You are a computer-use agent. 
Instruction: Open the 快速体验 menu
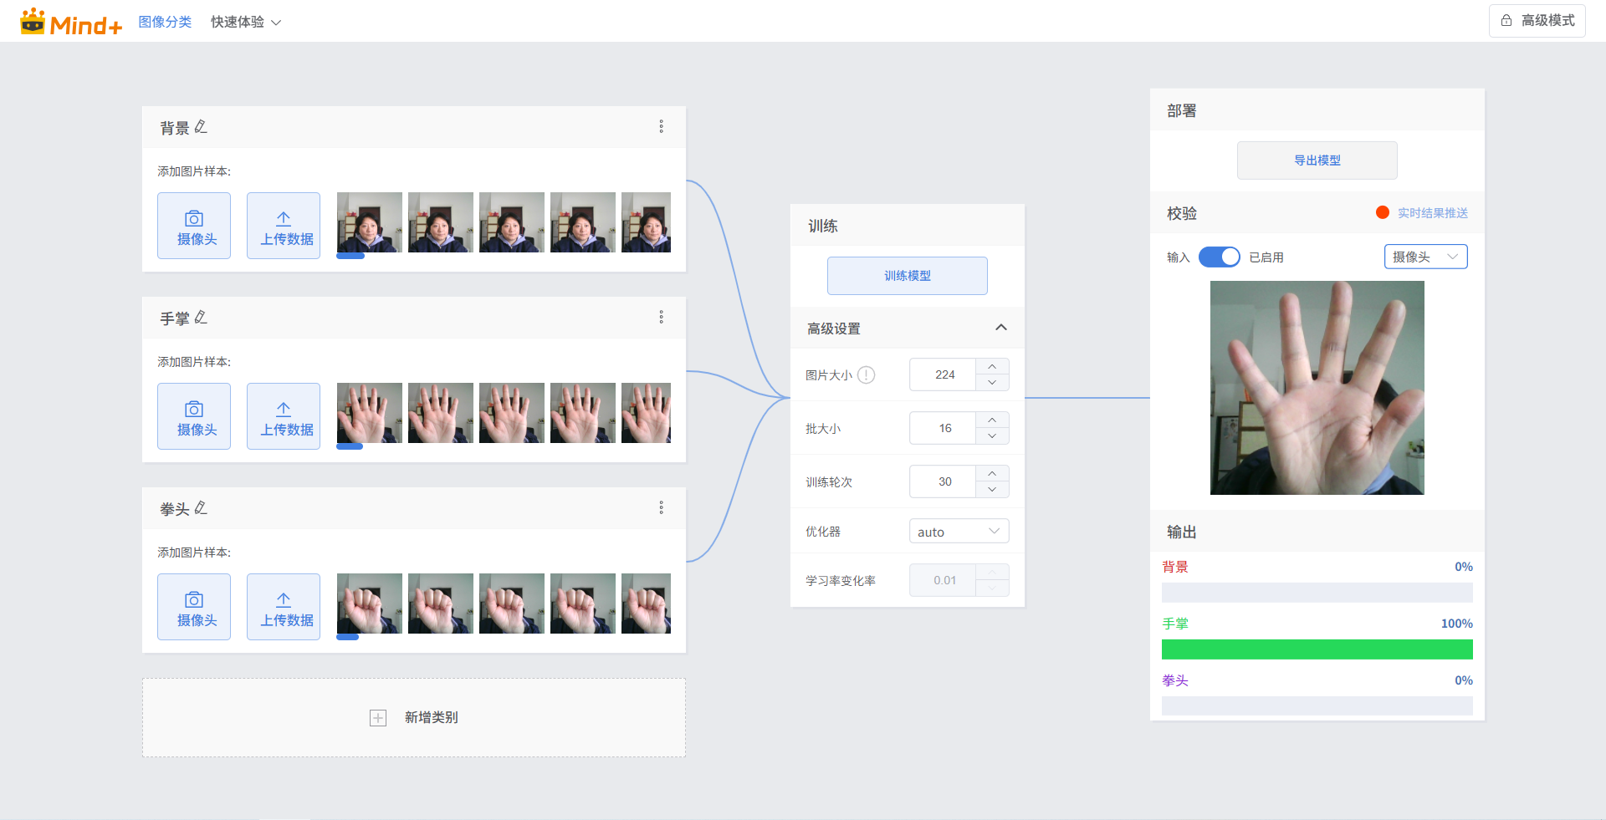pos(245,23)
